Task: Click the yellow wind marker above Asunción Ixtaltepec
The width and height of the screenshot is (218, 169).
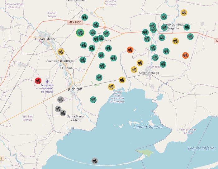Action: (x=61, y=51)
